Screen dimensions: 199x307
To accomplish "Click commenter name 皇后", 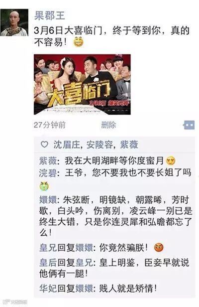I will tap(48, 263).
